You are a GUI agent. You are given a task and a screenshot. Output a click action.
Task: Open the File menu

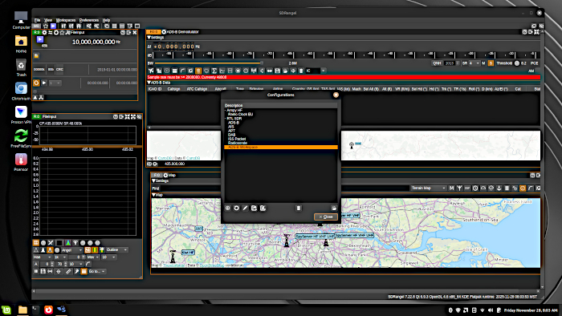[37, 20]
